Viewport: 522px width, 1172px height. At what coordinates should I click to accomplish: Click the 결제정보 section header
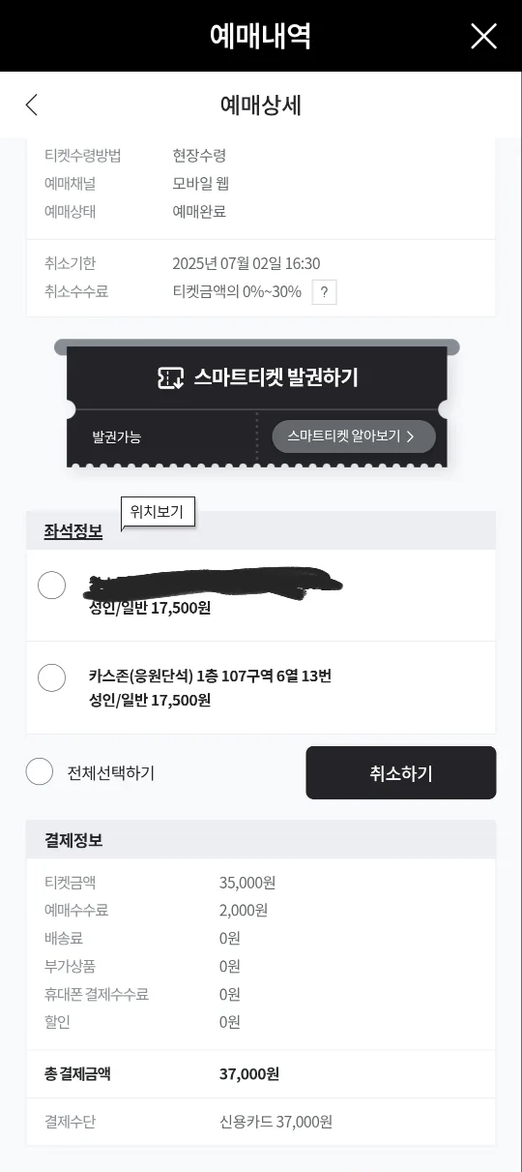[73, 840]
